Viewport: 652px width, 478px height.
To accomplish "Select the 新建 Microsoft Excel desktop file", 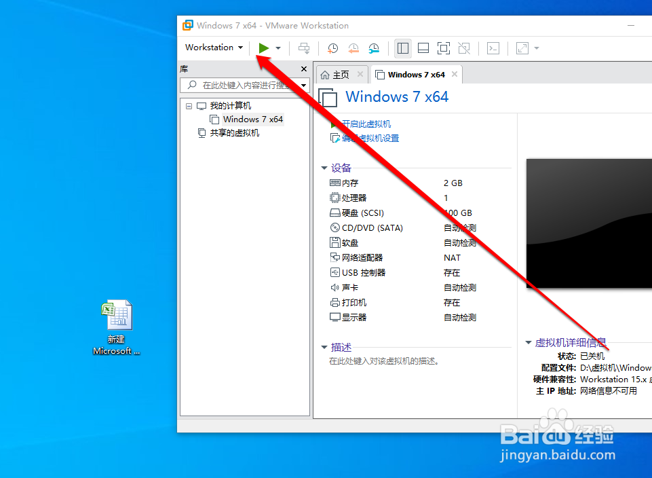I will [x=117, y=328].
